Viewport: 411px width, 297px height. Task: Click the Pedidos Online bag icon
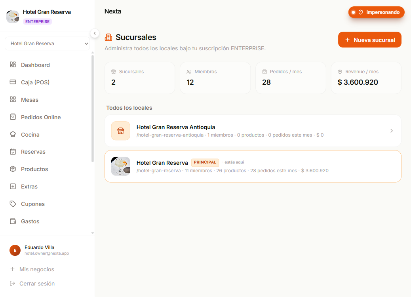(13, 117)
